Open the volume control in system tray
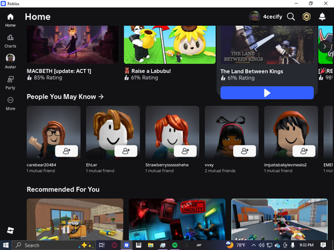 261,245
